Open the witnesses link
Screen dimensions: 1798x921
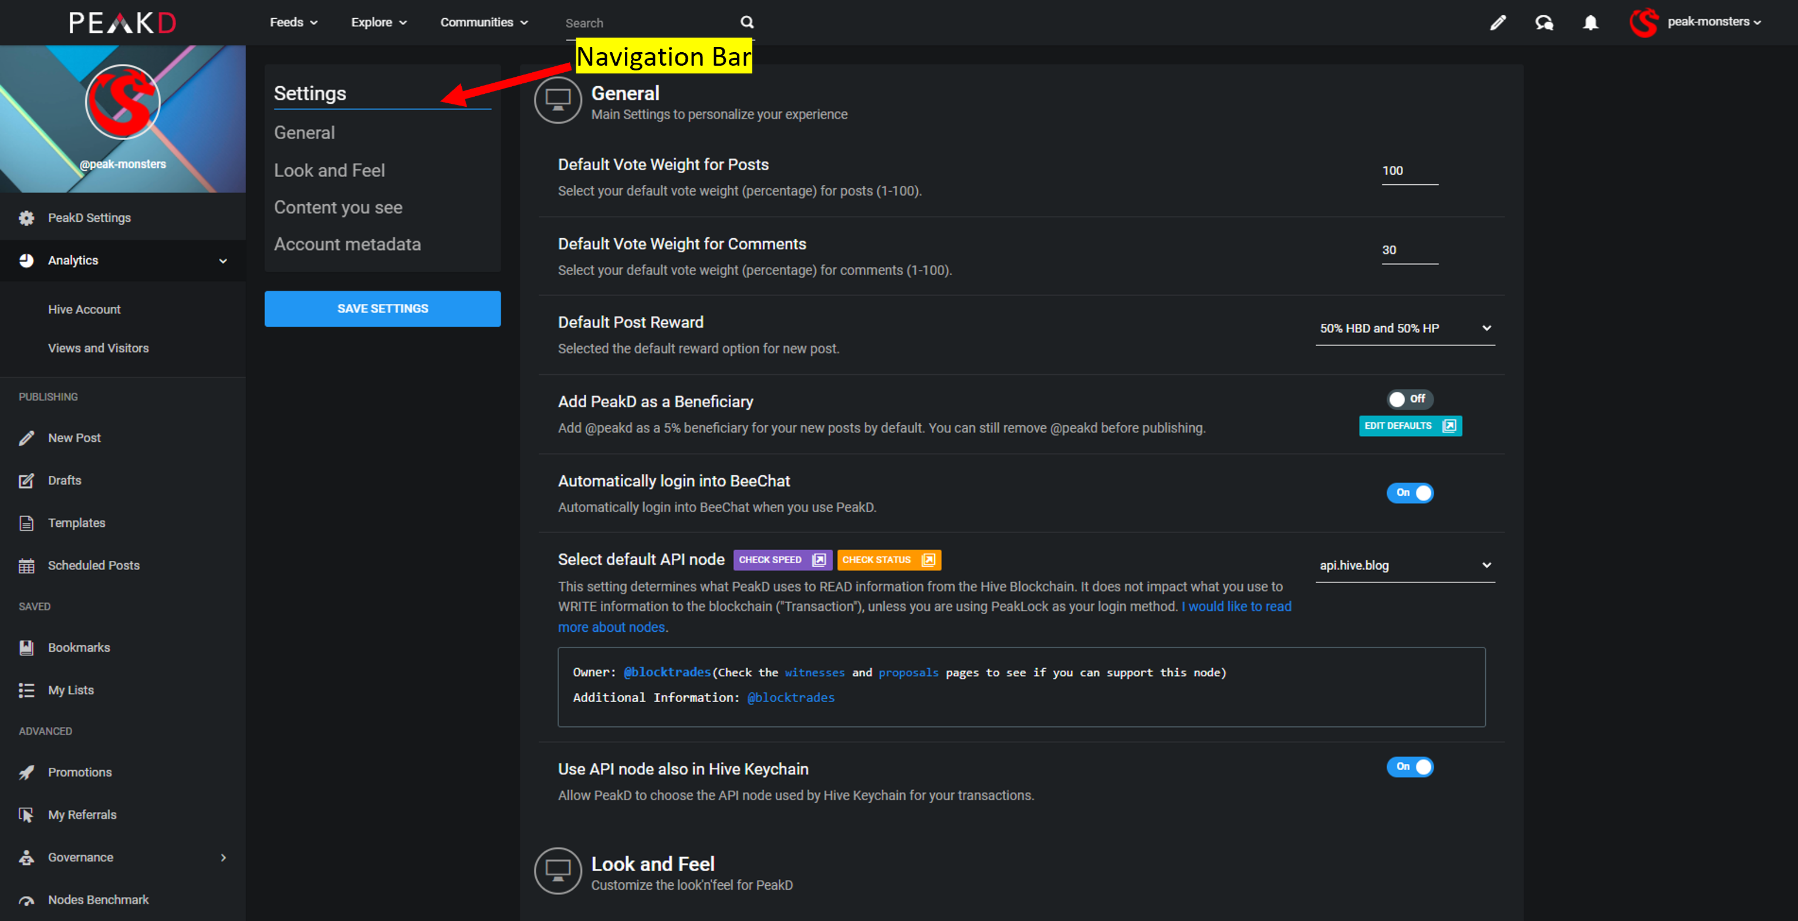[814, 673]
